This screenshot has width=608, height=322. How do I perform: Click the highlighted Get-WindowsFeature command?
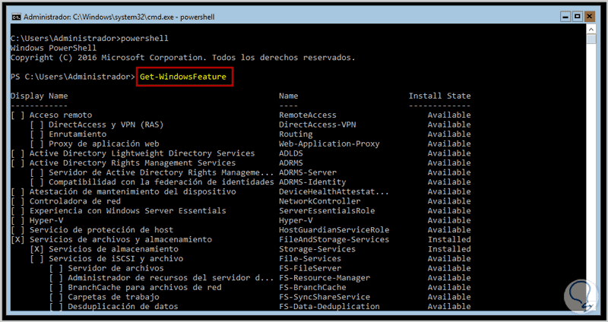[184, 77]
